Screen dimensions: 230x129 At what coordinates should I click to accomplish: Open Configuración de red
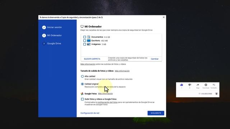click(90, 113)
